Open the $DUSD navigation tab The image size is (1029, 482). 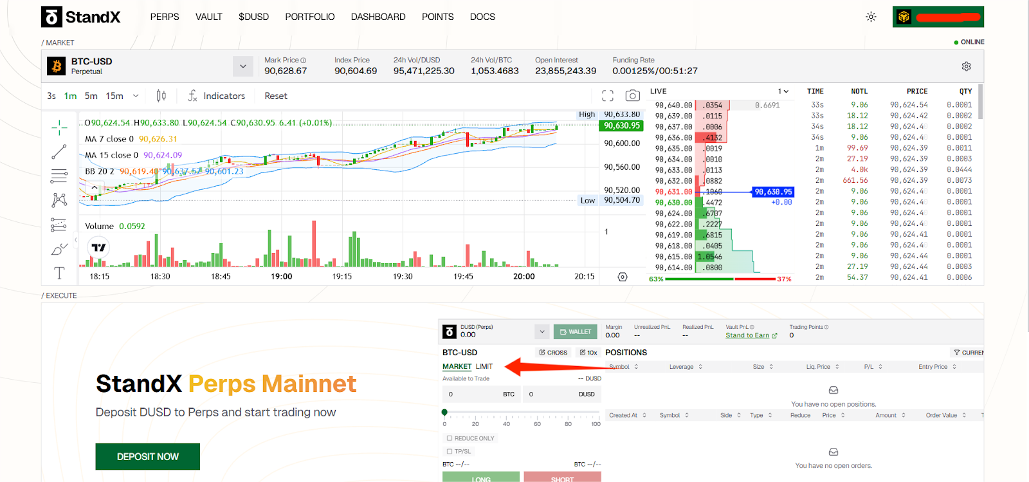(253, 17)
